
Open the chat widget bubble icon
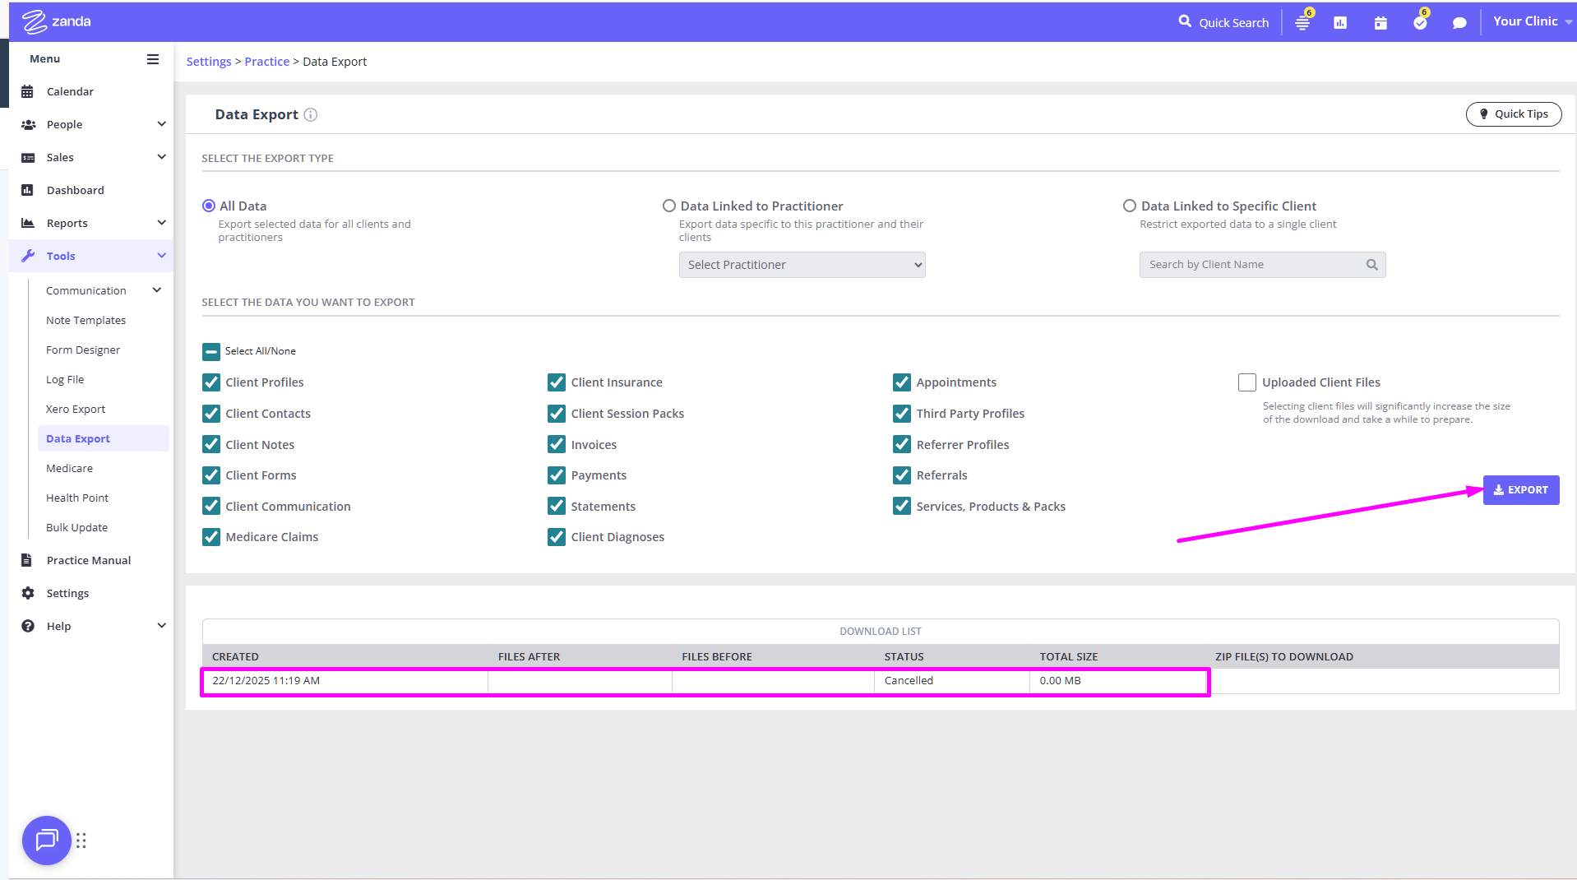tap(46, 840)
